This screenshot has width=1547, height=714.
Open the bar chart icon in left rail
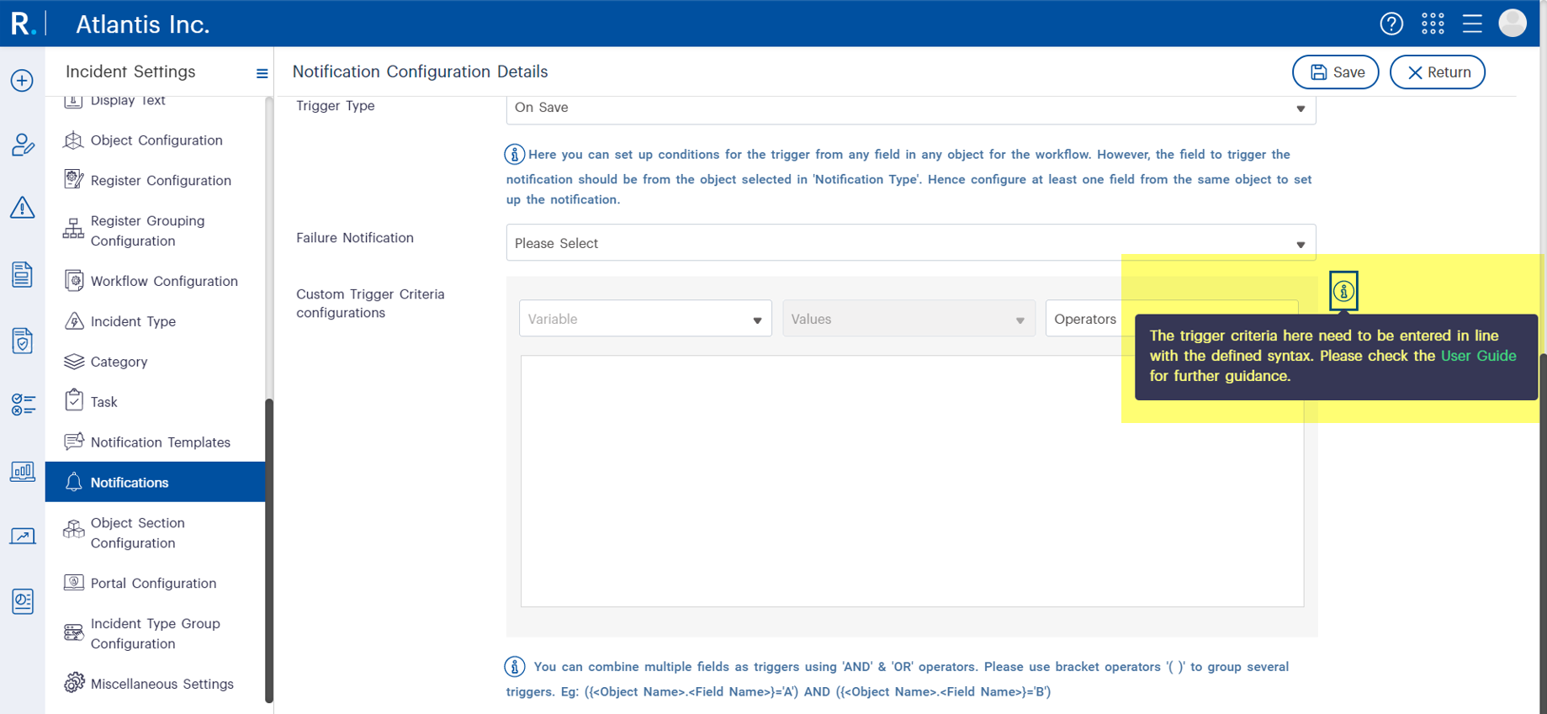(x=23, y=471)
